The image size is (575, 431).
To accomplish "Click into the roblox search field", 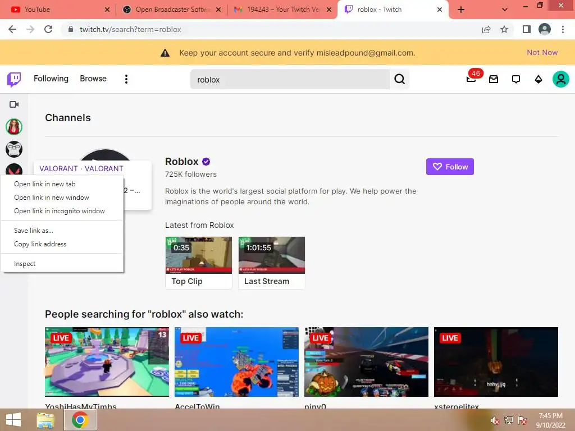I will 290,79.
